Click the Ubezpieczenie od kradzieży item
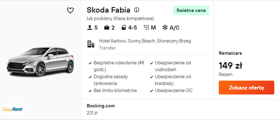 click(x=170, y=80)
